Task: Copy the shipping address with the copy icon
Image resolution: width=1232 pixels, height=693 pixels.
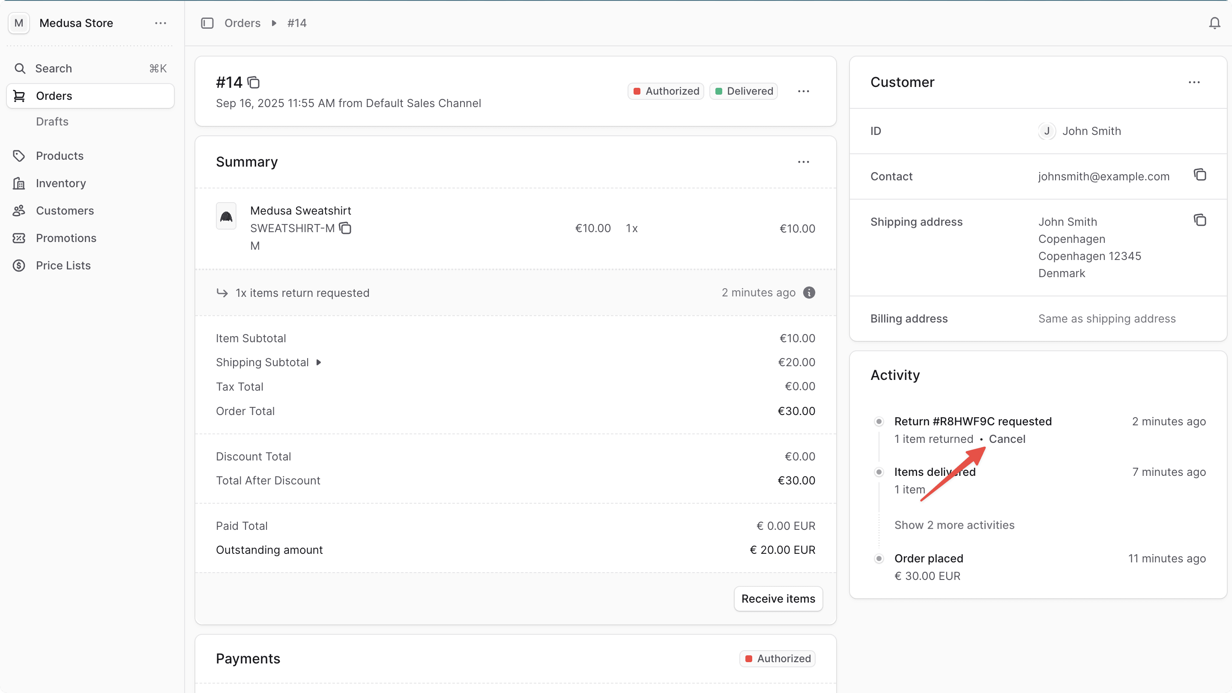Action: pyautogui.click(x=1200, y=220)
